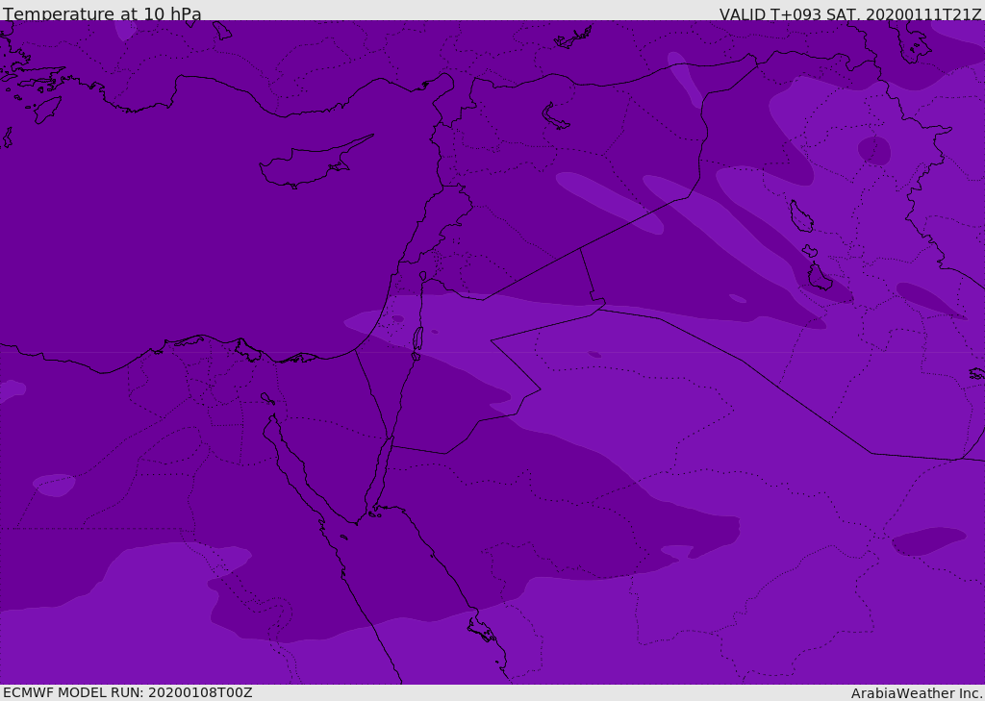The image size is (985, 701).
Task: Click the 'ArabiaWeather Inc' credit text
Action: [917, 693]
